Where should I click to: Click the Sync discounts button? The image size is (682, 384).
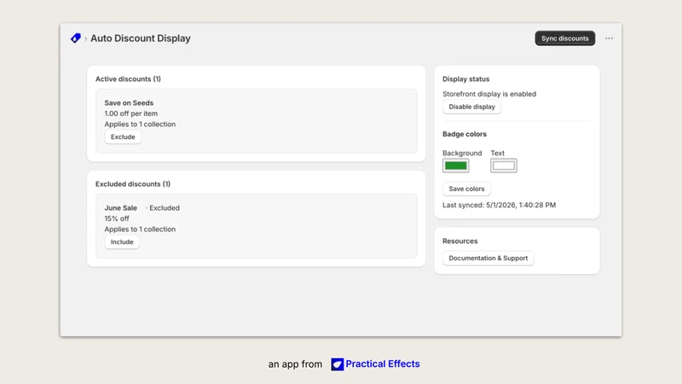[564, 38]
